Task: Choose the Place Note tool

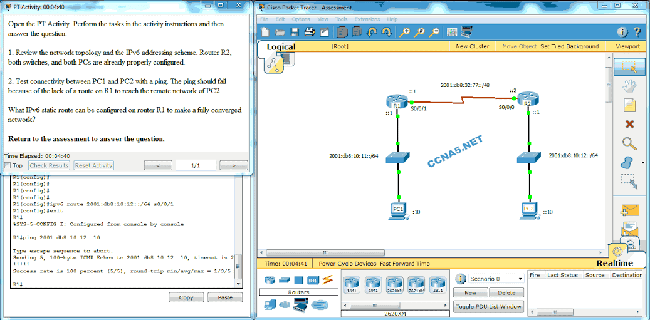Action: (x=630, y=105)
